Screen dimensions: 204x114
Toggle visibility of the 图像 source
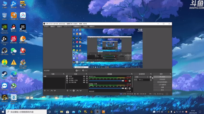84,76
